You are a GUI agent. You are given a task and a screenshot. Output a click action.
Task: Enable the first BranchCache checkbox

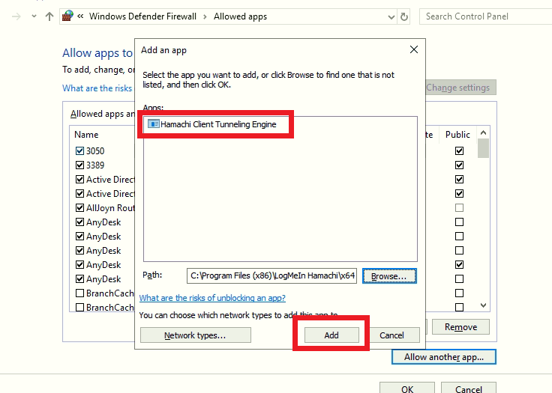coord(79,293)
